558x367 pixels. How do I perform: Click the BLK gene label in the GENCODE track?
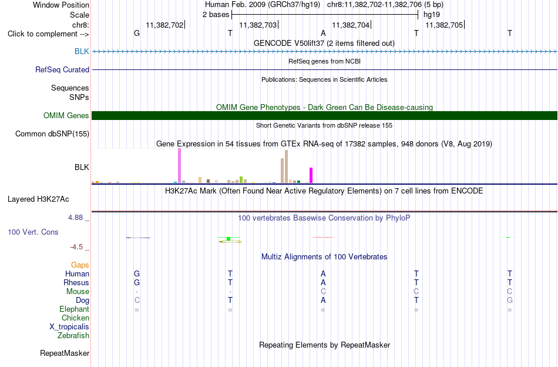tap(82, 51)
